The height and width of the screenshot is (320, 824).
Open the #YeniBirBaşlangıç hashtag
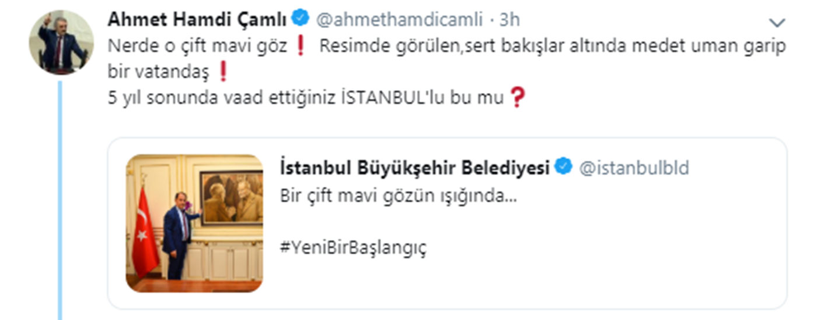point(354,247)
